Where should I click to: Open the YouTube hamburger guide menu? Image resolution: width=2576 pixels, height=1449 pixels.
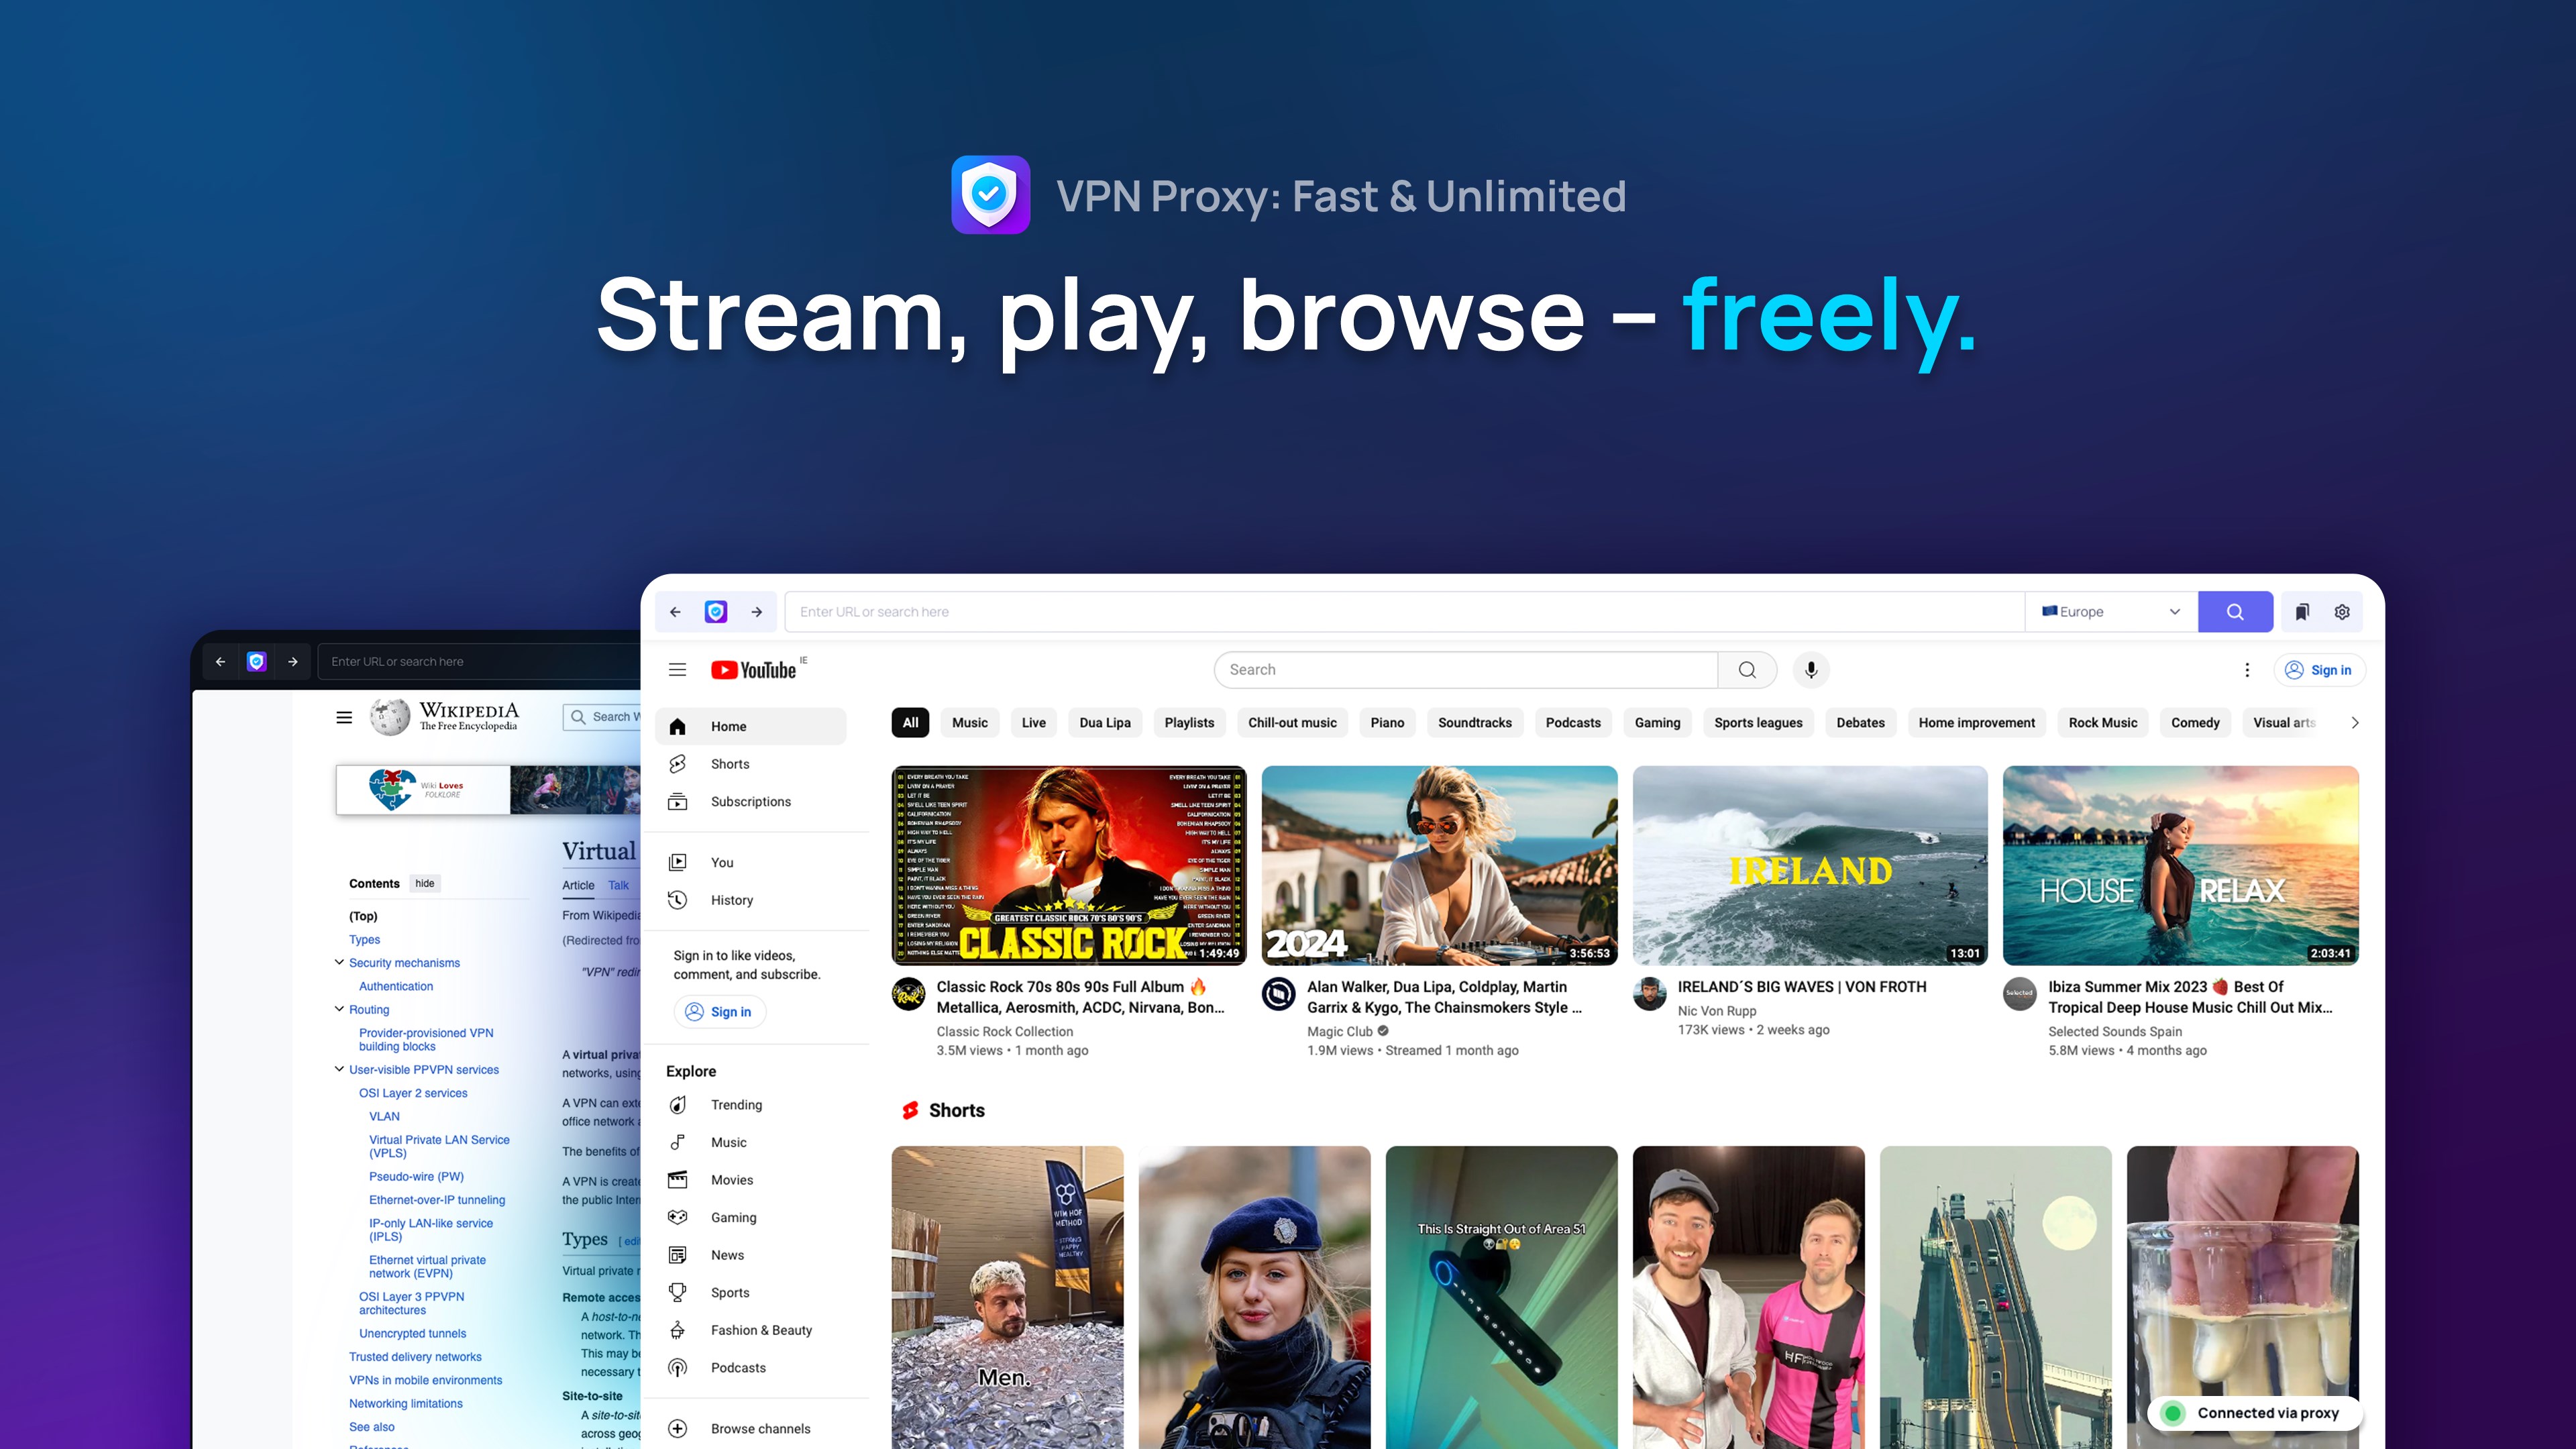click(x=677, y=669)
